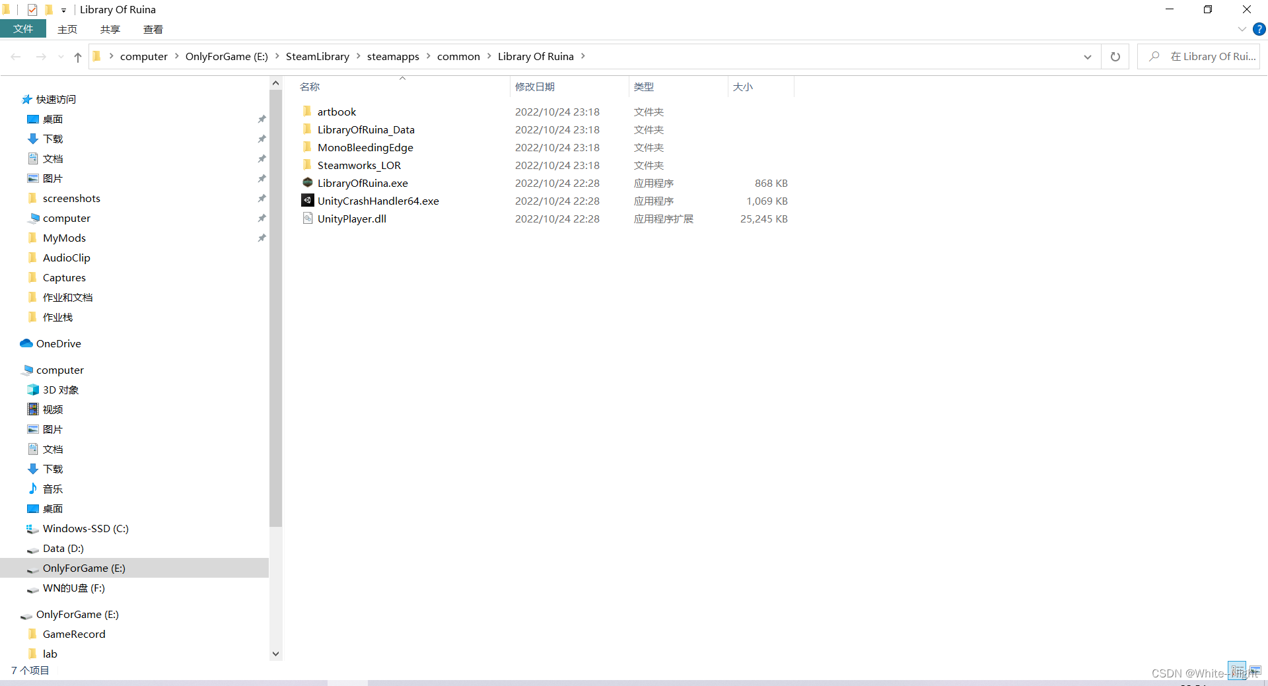This screenshot has width=1268, height=686.
Task: Select the 作业栈 folder
Action: pos(57,318)
